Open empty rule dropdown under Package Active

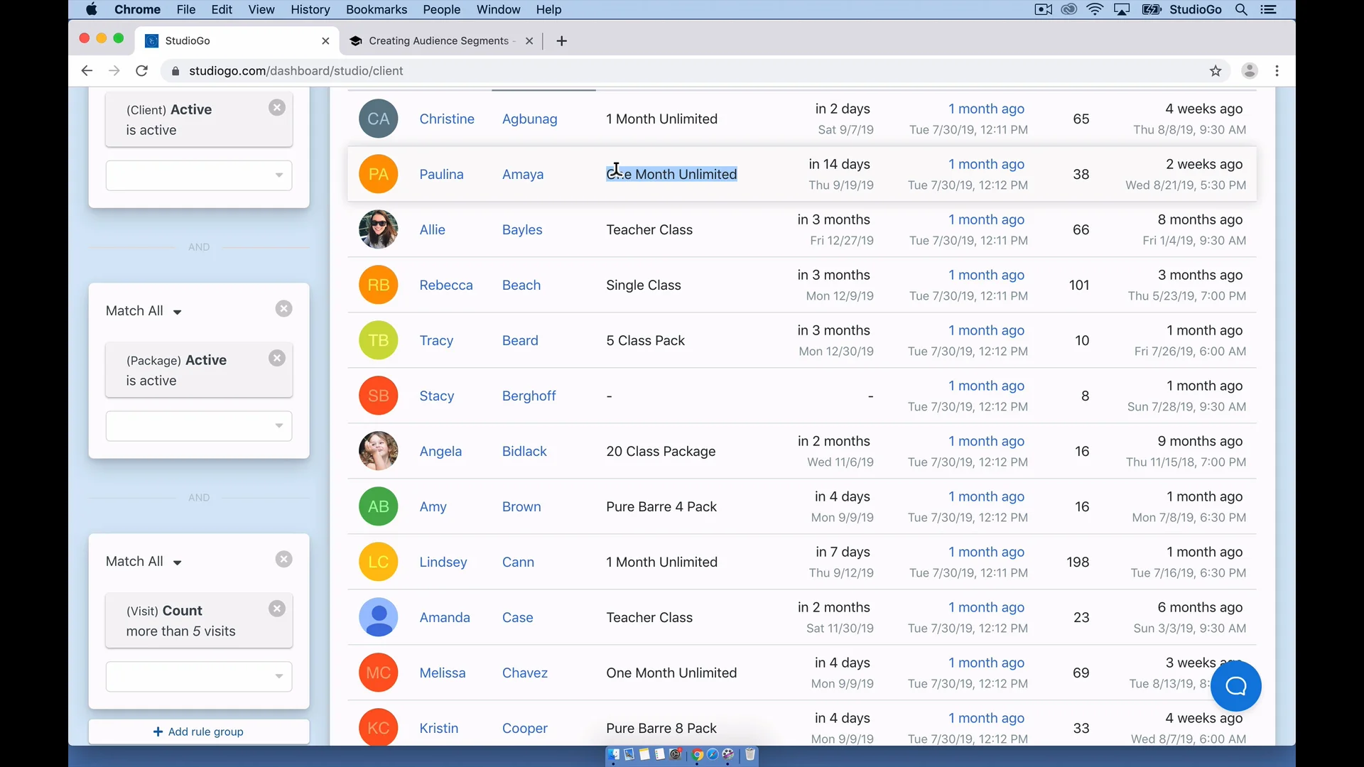pyautogui.click(x=199, y=426)
